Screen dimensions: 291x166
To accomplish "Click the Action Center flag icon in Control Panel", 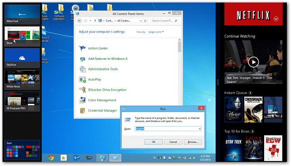I will (x=82, y=48).
